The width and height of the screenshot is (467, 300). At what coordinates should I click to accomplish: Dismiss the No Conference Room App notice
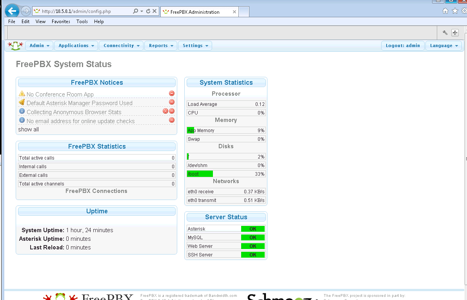tap(171, 93)
